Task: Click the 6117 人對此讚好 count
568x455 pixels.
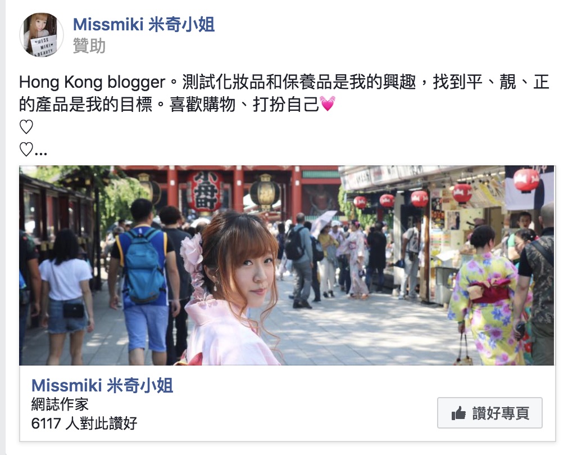Action: [x=84, y=423]
